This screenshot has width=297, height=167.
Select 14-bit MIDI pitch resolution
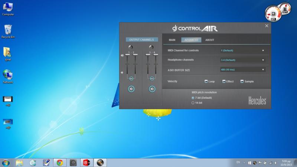[x=193, y=102]
